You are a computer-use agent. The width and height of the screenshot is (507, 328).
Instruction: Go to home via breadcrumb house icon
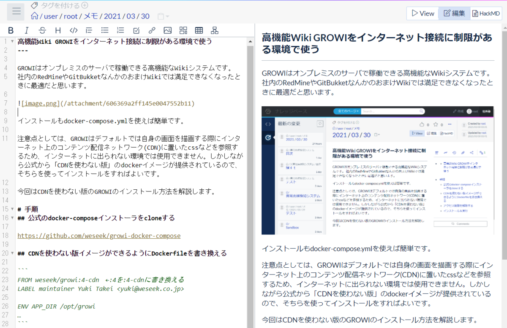35,16
